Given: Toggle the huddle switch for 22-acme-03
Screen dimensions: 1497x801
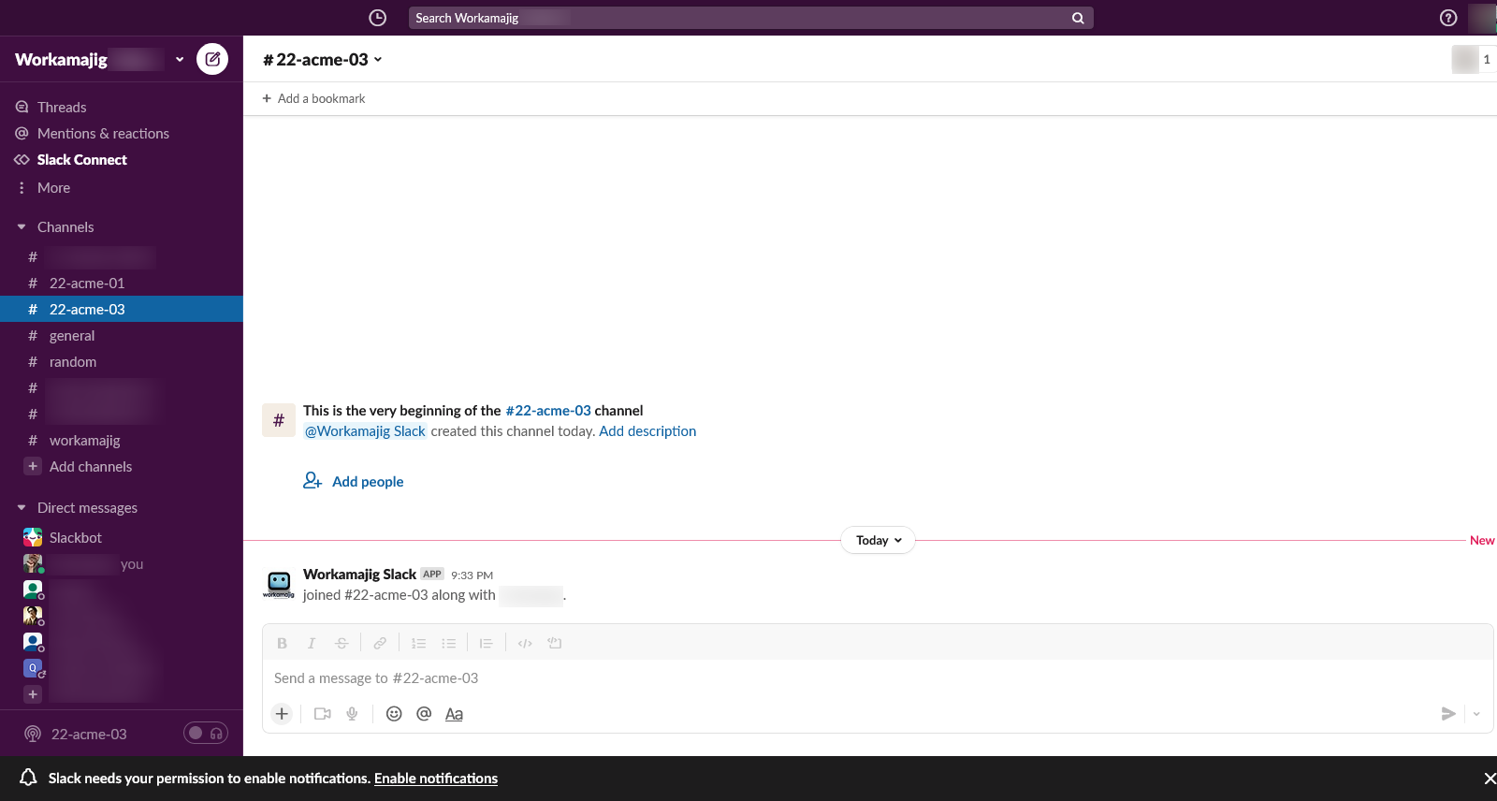Looking at the screenshot, I should pyautogui.click(x=206, y=734).
